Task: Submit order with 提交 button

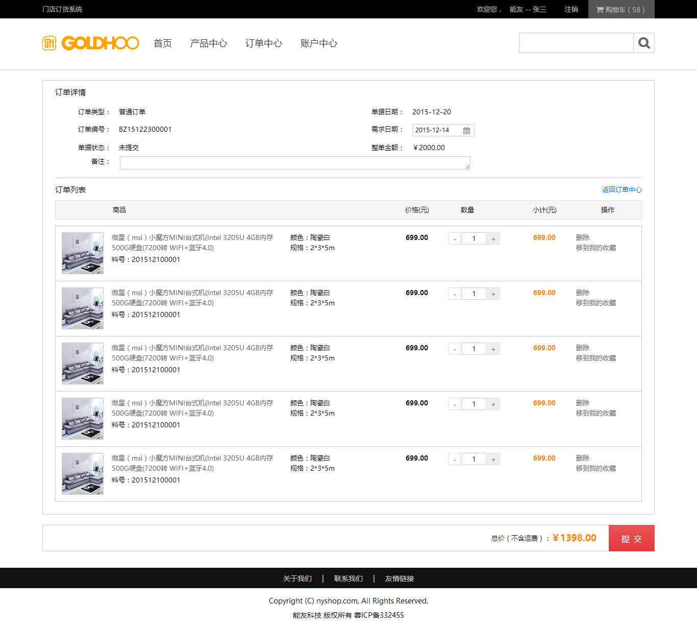Action: (631, 538)
